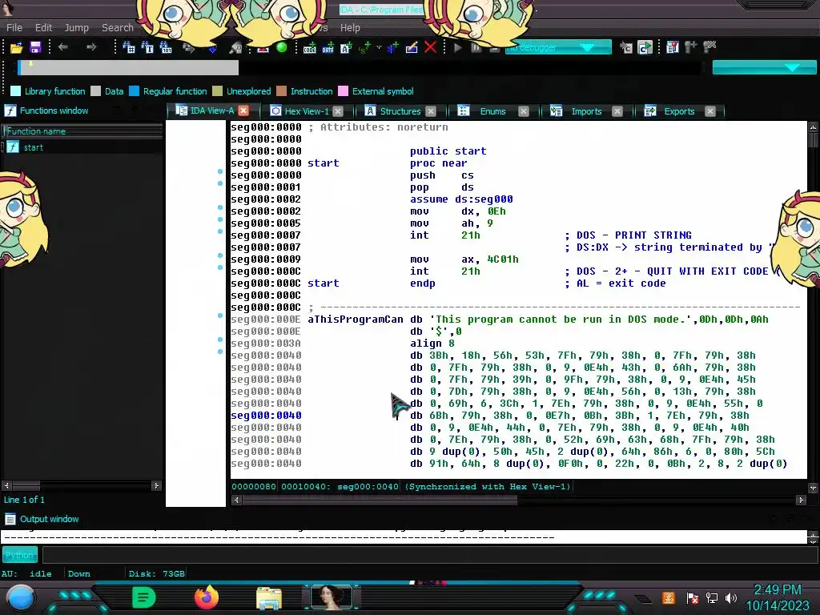Delete a breakpoint with the X icon
The height and width of the screenshot is (615, 820).
(x=709, y=47)
